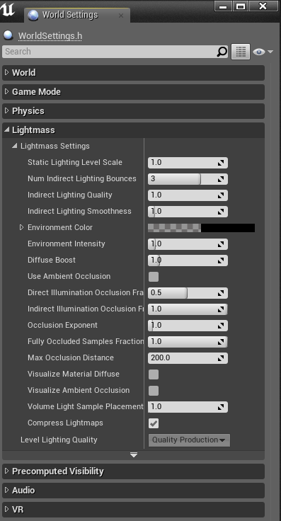Click Direct Illumination Occlusion spinner arrow
281x521 pixels.
(221, 293)
